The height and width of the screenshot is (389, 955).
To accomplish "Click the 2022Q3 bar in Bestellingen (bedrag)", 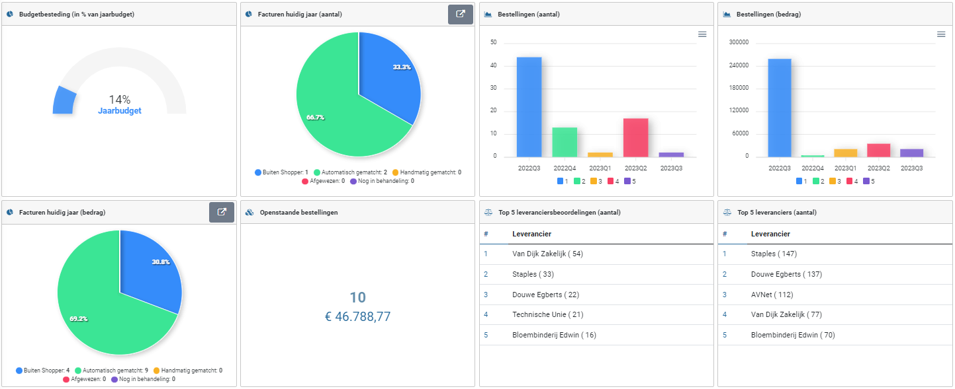I will (x=779, y=108).
